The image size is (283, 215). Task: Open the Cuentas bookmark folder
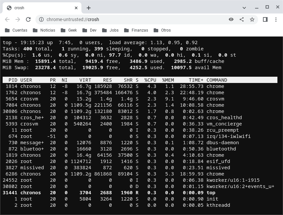[x=16, y=30]
